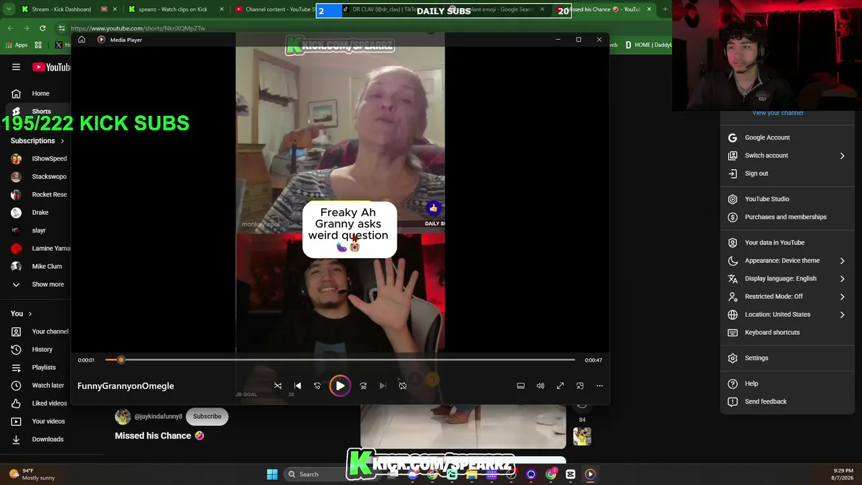
Task: Open Downloads in the YouTube sidebar
Action: point(40,439)
